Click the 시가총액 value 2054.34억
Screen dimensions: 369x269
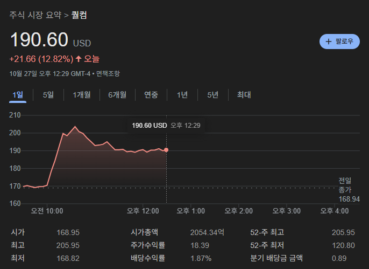pyautogui.click(x=207, y=232)
